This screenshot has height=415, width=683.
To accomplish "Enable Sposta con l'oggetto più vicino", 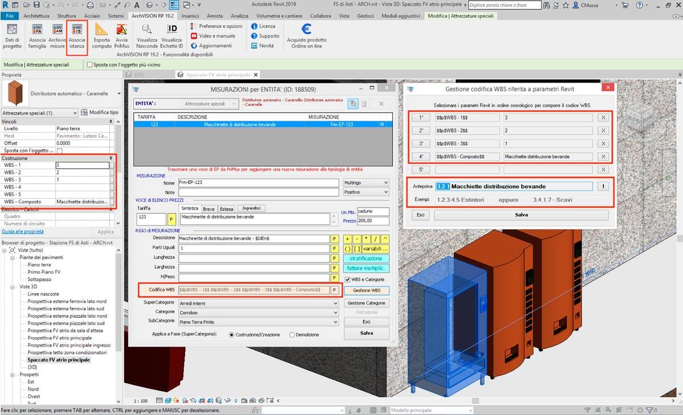I will click(90, 65).
